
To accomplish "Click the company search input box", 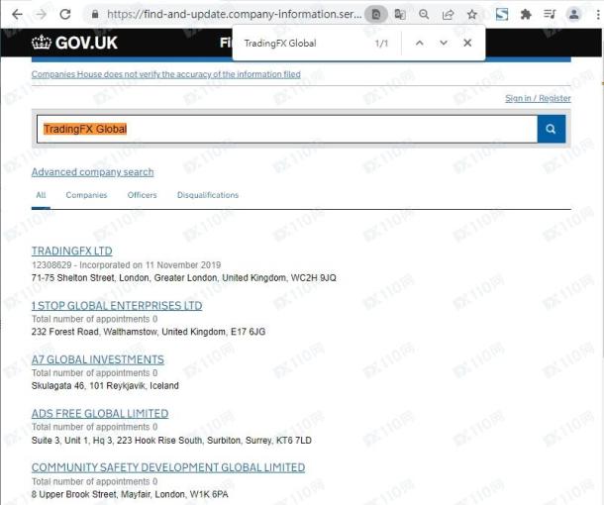I will click(287, 129).
